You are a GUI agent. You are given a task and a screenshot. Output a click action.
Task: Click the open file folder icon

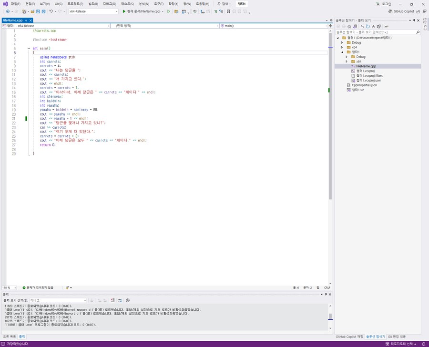point(32,11)
